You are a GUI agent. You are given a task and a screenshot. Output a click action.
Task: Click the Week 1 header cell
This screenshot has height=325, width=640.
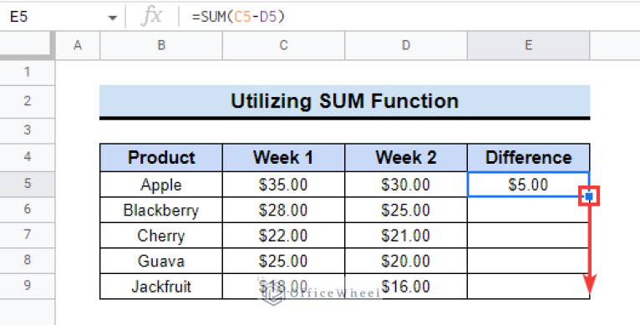click(284, 158)
